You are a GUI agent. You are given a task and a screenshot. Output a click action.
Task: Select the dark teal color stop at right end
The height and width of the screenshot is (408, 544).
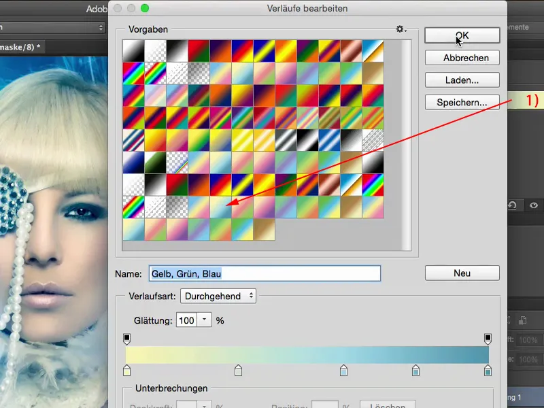[488, 370]
